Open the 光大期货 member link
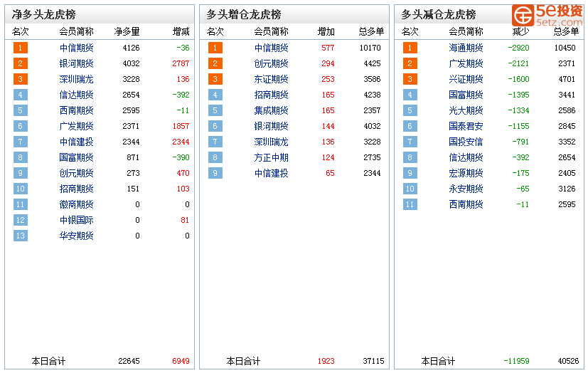The height and width of the screenshot is (373, 588). tap(466, 111)
